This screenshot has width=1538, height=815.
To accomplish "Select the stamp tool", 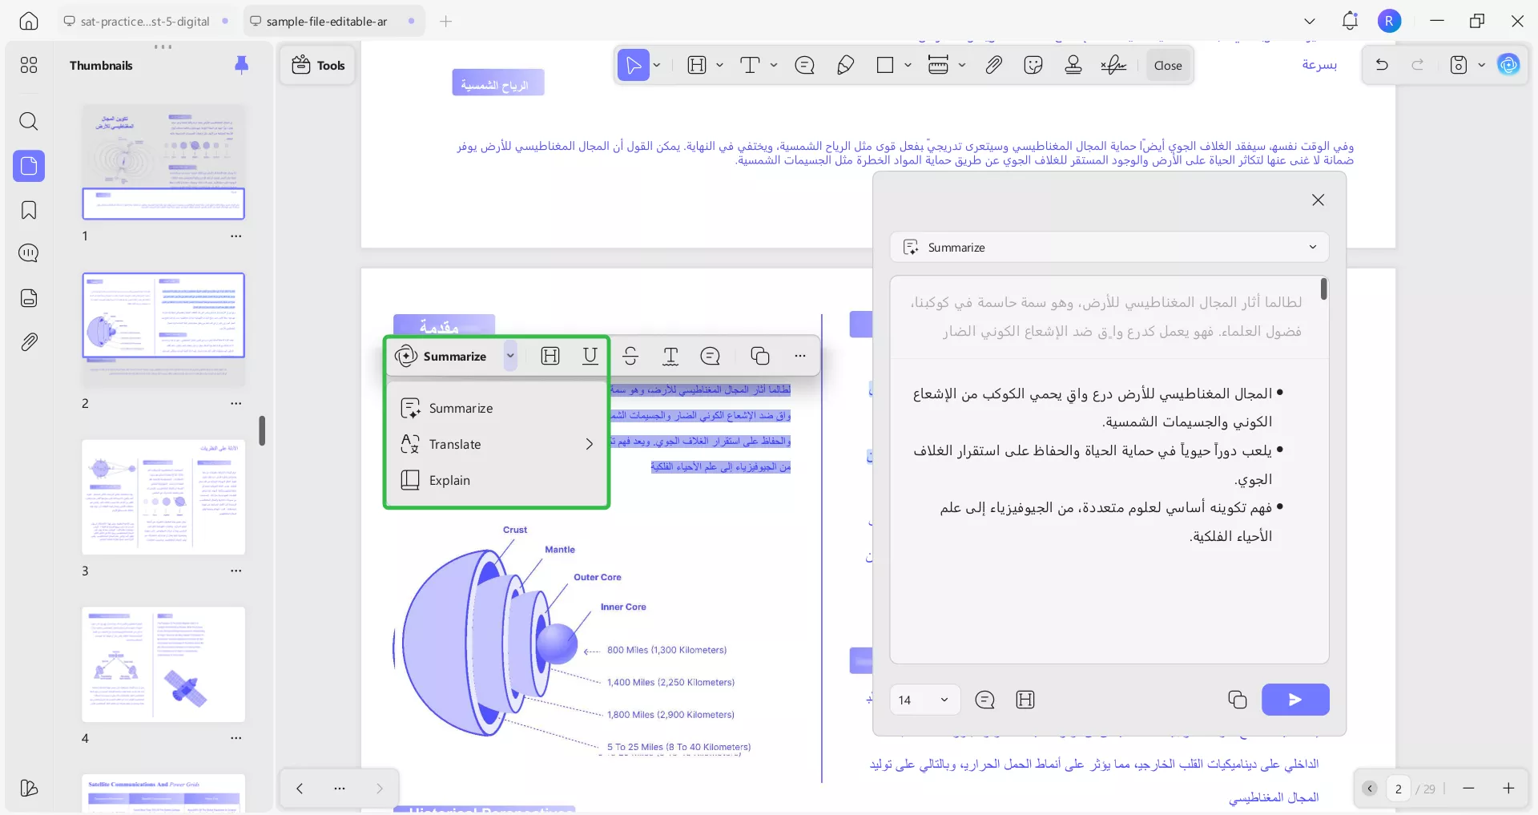I will click(1073, 65).
